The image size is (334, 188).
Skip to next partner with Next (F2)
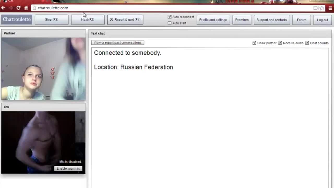click(x=87, y=20)
